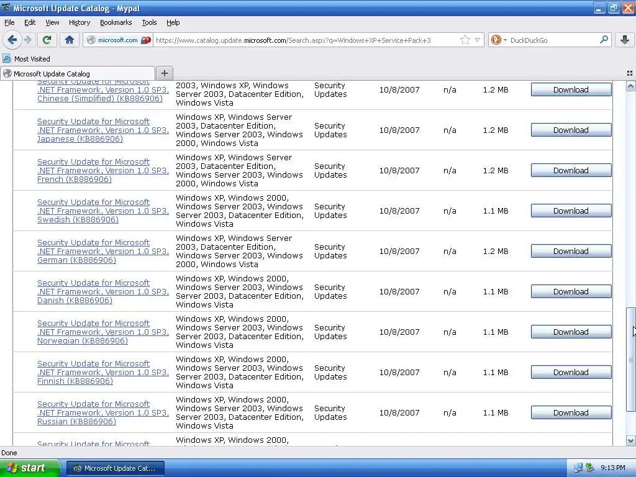Select Microsoft Update Catalog taskbar button
This screenshot has height=477, width=636.
tap(115, 468)
